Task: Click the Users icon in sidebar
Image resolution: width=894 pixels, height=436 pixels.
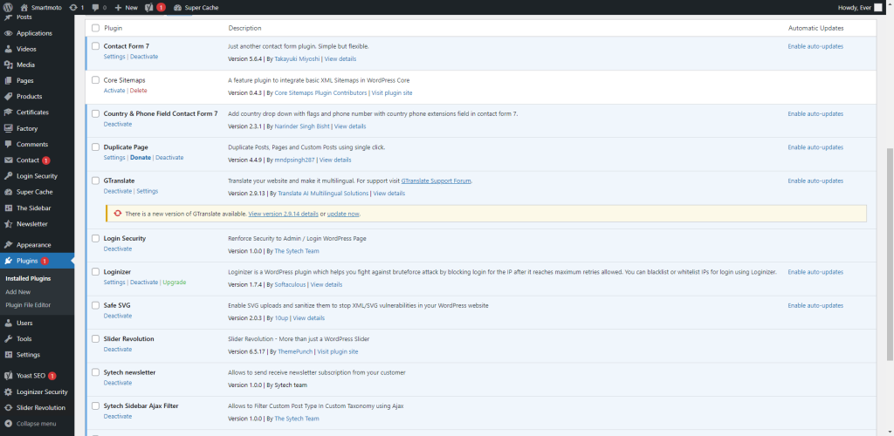Action: [x=9, y=323]
